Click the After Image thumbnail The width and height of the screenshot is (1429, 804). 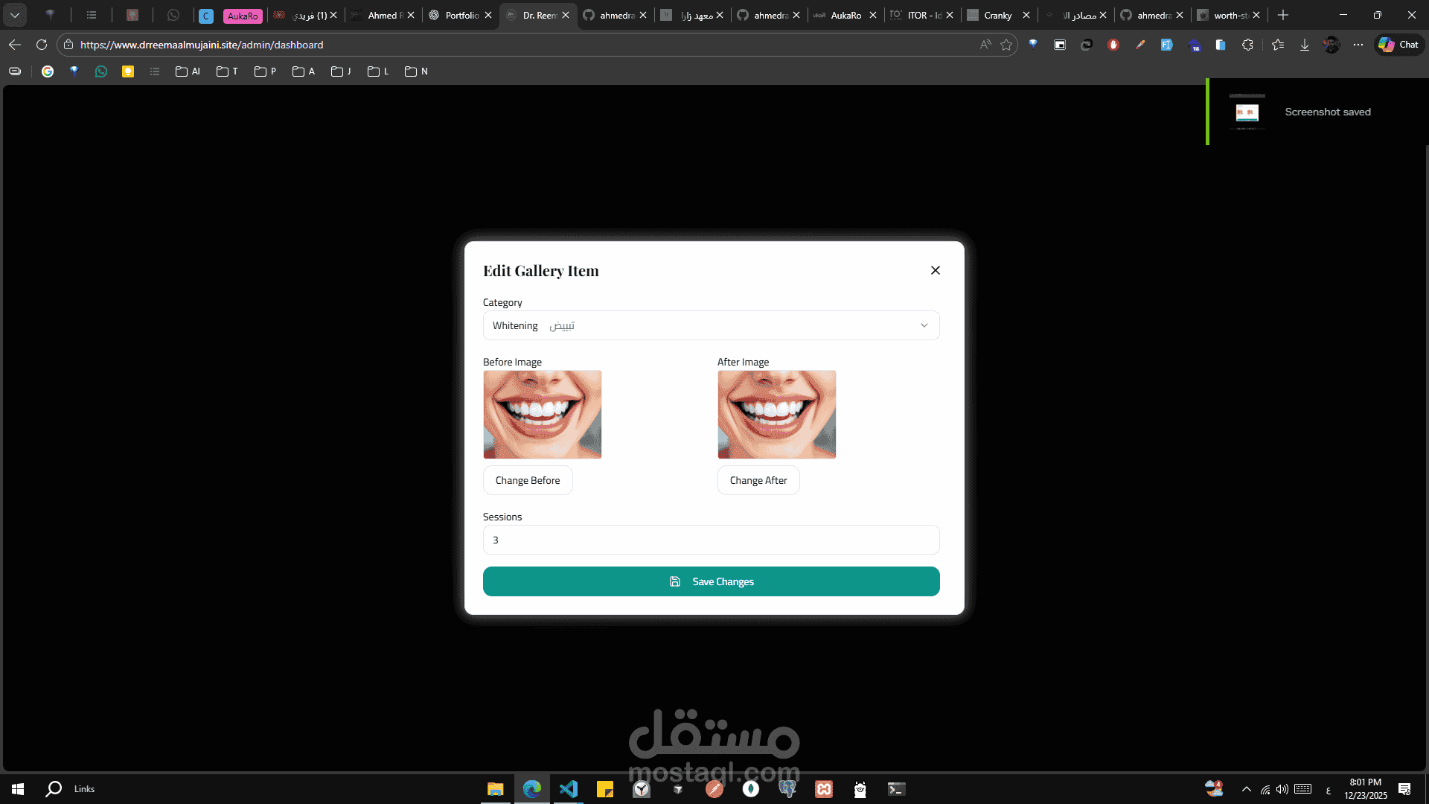(x=776, y=414)
